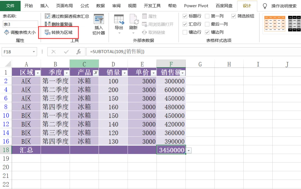This screenshot has height=189, width=301.
Task: Click the Insert Function fx icon
Action: (x=79, y=52)
